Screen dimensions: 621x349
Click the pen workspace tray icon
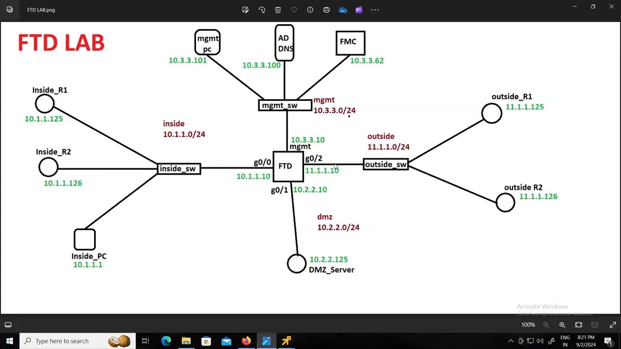tap(551, 341)
